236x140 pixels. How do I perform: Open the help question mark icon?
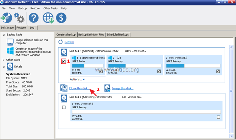[x=34, y=18]
